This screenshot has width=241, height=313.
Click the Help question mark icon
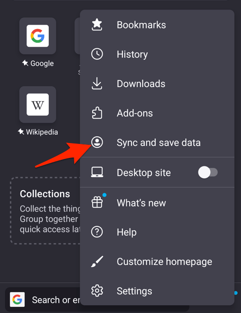(x=97, y=232)
